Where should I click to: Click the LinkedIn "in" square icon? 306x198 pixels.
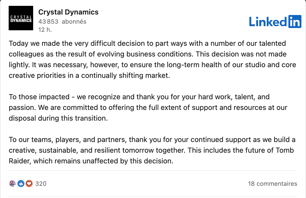coord(295,21)
